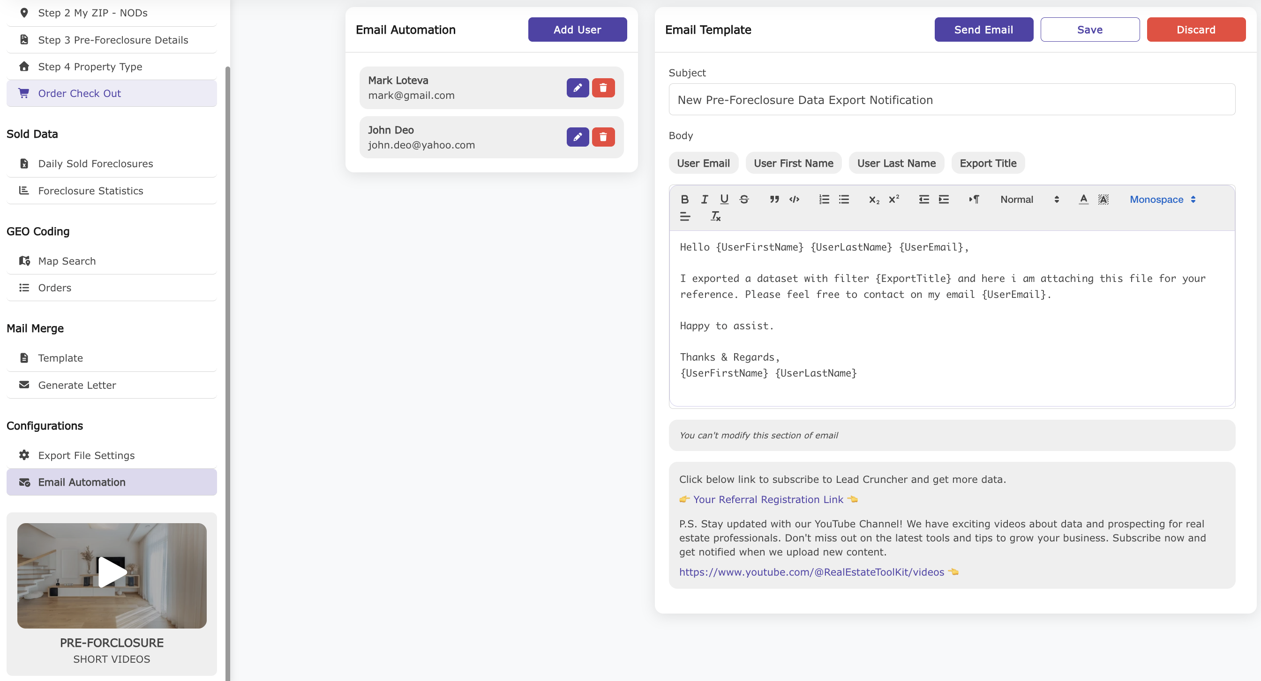Apply superscript formatting
Screen dimensions: 1261x681
point(894,199)
